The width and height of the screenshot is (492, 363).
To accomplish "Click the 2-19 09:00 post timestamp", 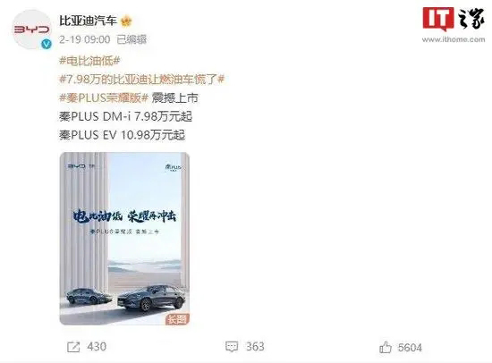I will tap(85, 39).
